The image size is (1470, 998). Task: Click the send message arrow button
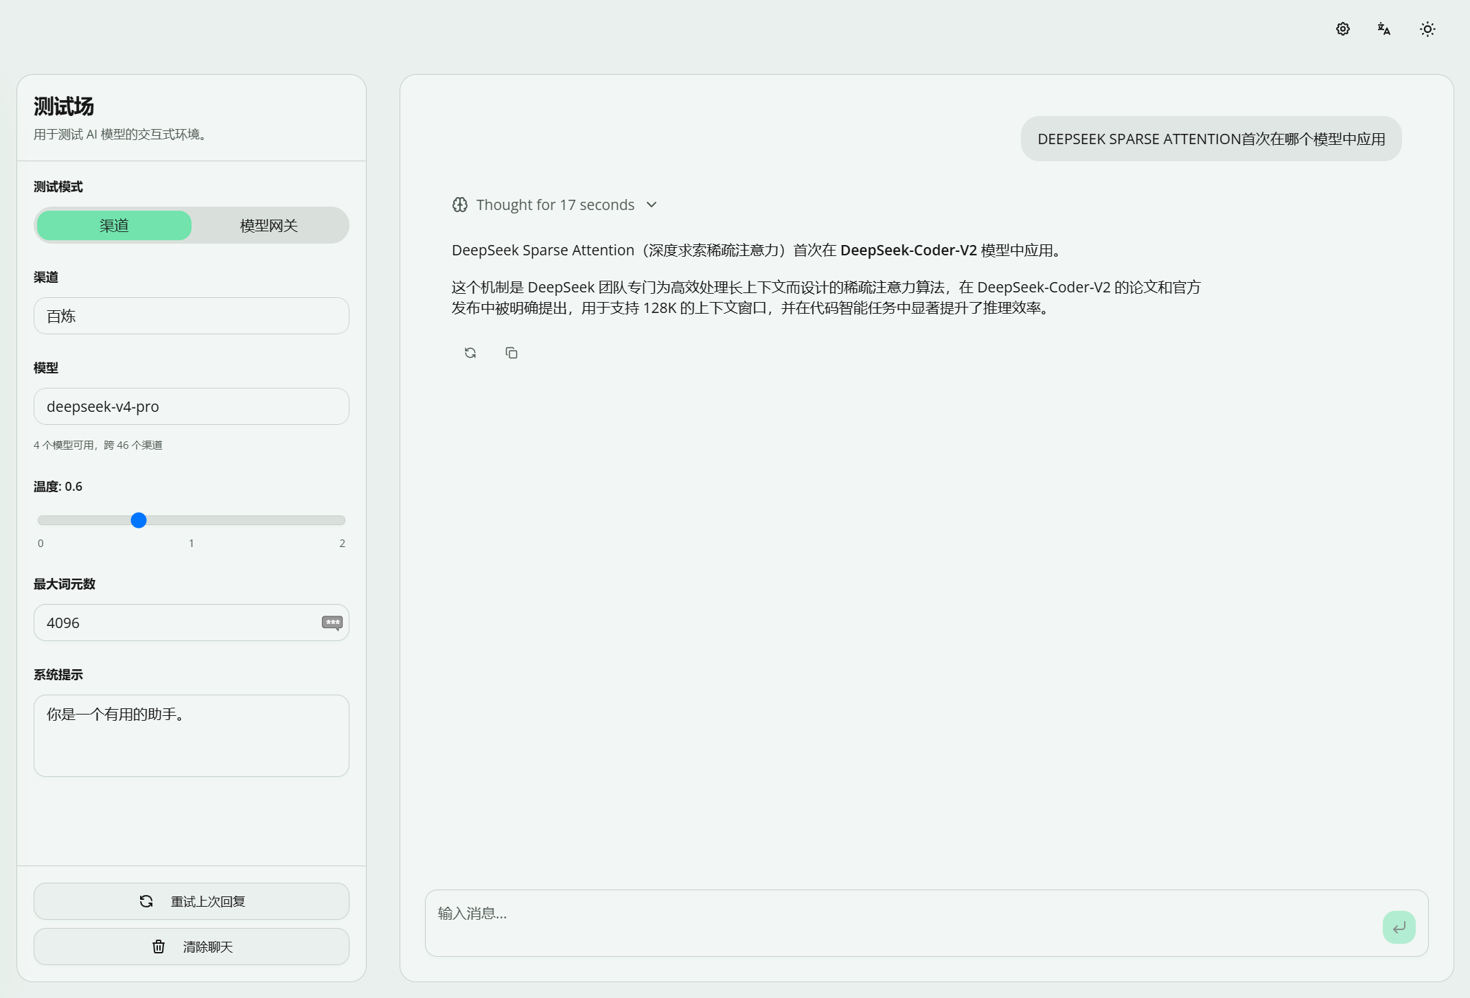[x=1399, y=927]
